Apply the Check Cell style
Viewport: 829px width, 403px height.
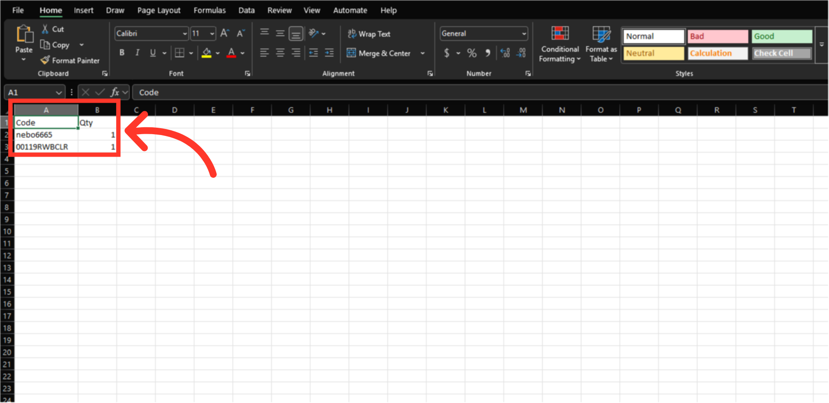point(782,53)
